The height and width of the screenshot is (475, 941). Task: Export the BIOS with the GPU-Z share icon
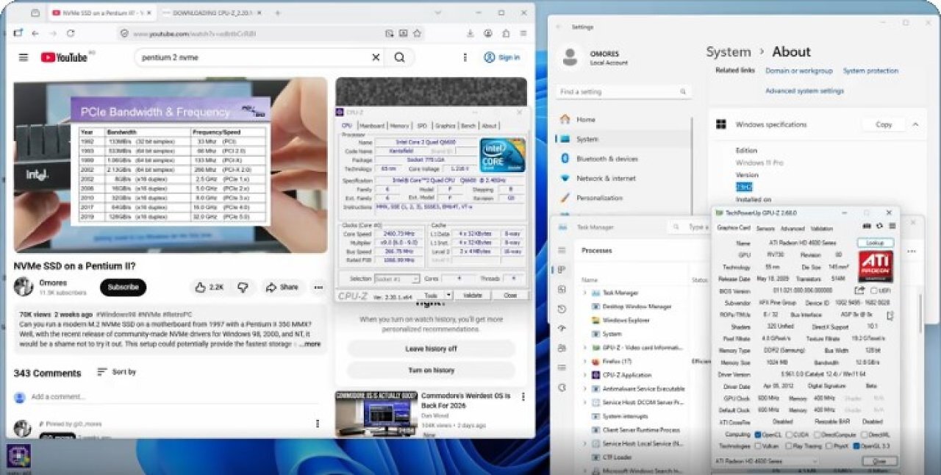point(860,291)
